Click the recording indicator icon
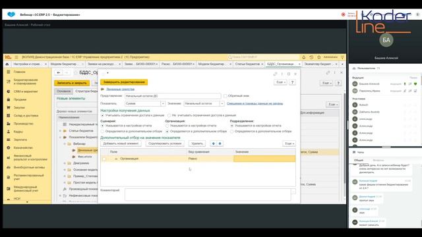 (x=343, y=14)
